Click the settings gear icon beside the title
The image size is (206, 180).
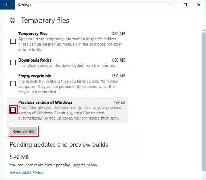[x=13, y=20]
